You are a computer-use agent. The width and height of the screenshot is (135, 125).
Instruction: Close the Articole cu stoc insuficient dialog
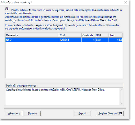(x=125, y=2)
